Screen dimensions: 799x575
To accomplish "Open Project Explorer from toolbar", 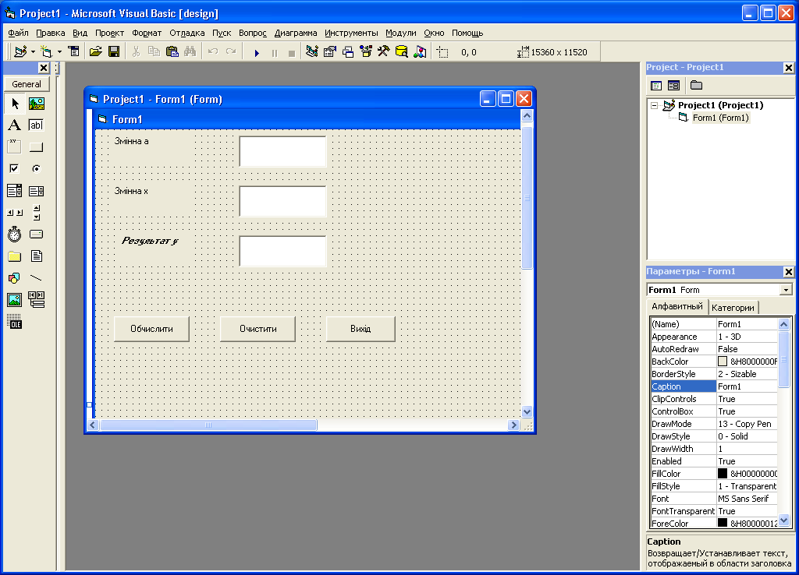I will click(x=312, y=52).
